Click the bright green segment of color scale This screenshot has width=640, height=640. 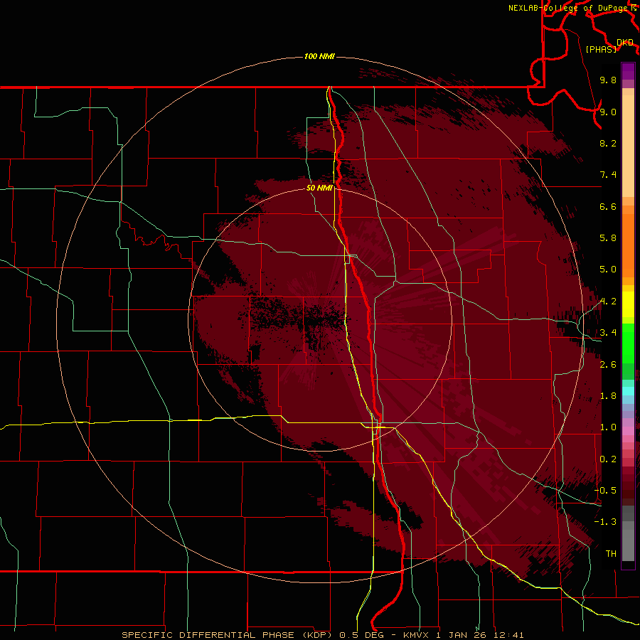(628, 343)
